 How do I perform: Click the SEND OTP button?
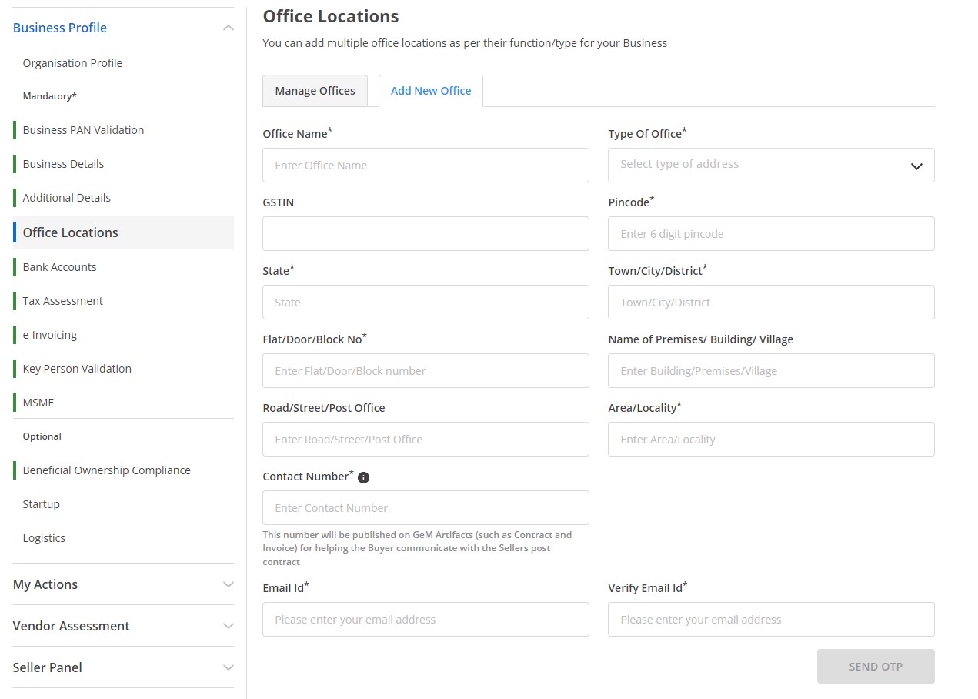click(x=875, y=666)
